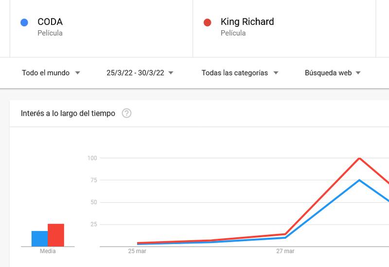Click the help icon beside the chart title
Image resolution: width=389 pixels, height=267 pixels.
[x=126, y=114]
